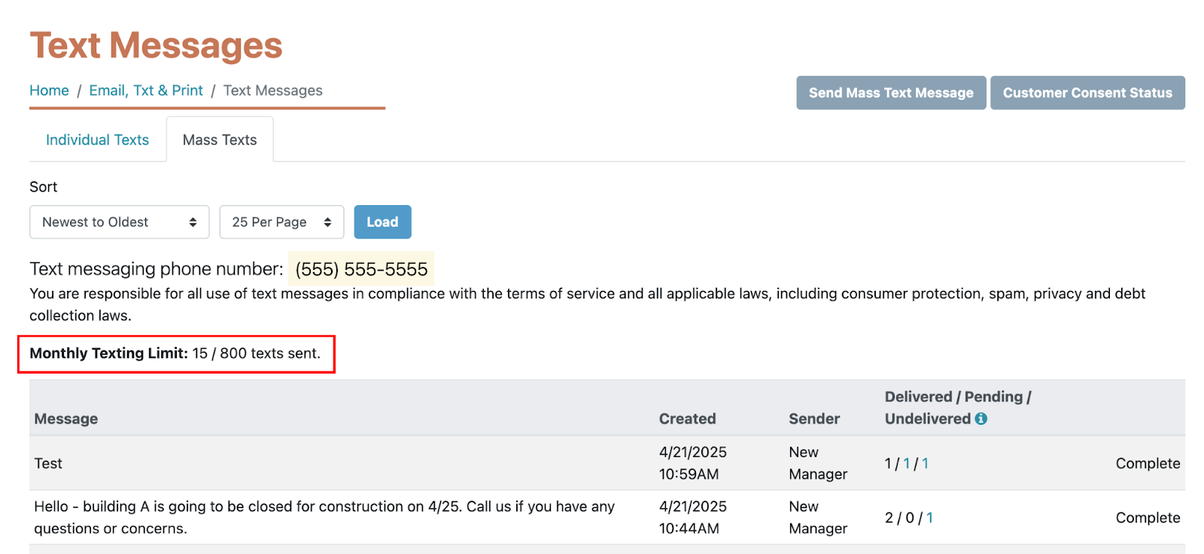Viewport: 1204px width, 554px height.
Task: Select the Mass Texts tab
Action: (x=220, y=140)
